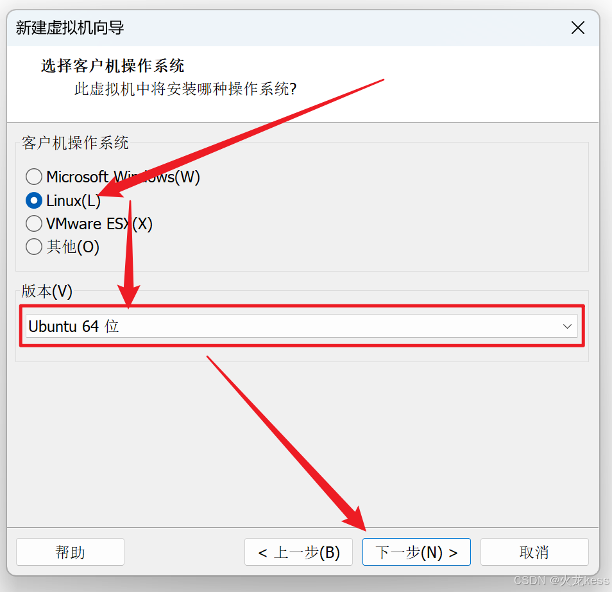
Task: Close the 新建虚拟机向导 dialog
Action: click(x=577, y=28)
